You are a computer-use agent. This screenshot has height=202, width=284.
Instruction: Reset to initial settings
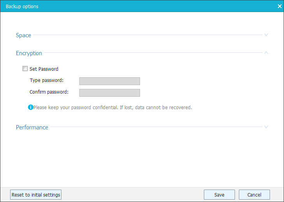36,195
